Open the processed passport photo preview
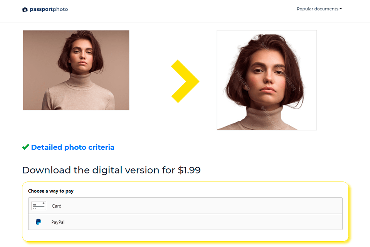This screenshot has height=247, width=370. coord(267,80)
